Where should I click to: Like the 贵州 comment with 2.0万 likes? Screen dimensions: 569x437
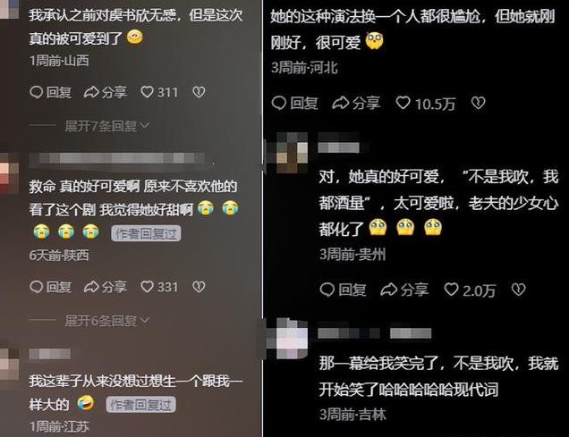[470, 290]
